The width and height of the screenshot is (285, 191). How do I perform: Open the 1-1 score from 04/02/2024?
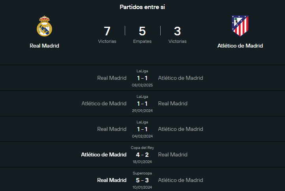click(x=142, y=129)
